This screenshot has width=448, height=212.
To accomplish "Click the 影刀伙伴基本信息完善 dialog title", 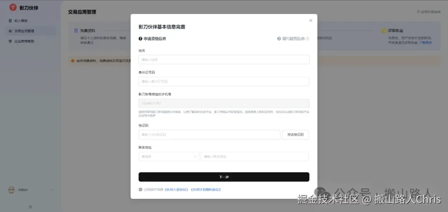I will coord(162,27).
